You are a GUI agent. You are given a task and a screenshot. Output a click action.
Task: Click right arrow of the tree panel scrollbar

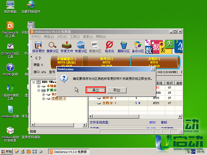85,125
